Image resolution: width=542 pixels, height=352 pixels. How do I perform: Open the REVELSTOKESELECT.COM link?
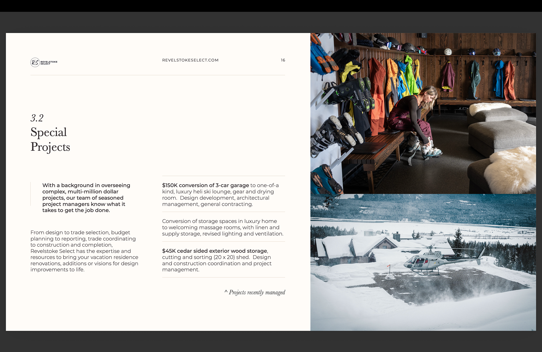190,60
